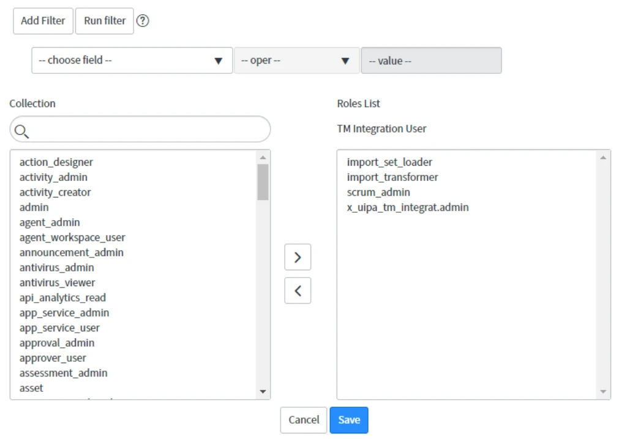
Task: Click the Run filter button
Action: tap(105, 21)
